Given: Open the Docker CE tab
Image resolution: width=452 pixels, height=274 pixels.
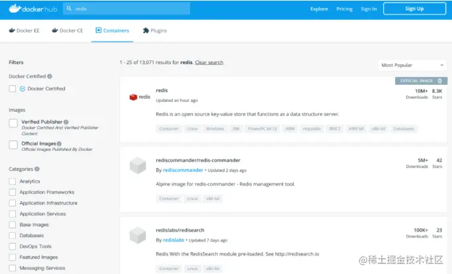Looking at the screenshot, I should (x=68, y=30).
